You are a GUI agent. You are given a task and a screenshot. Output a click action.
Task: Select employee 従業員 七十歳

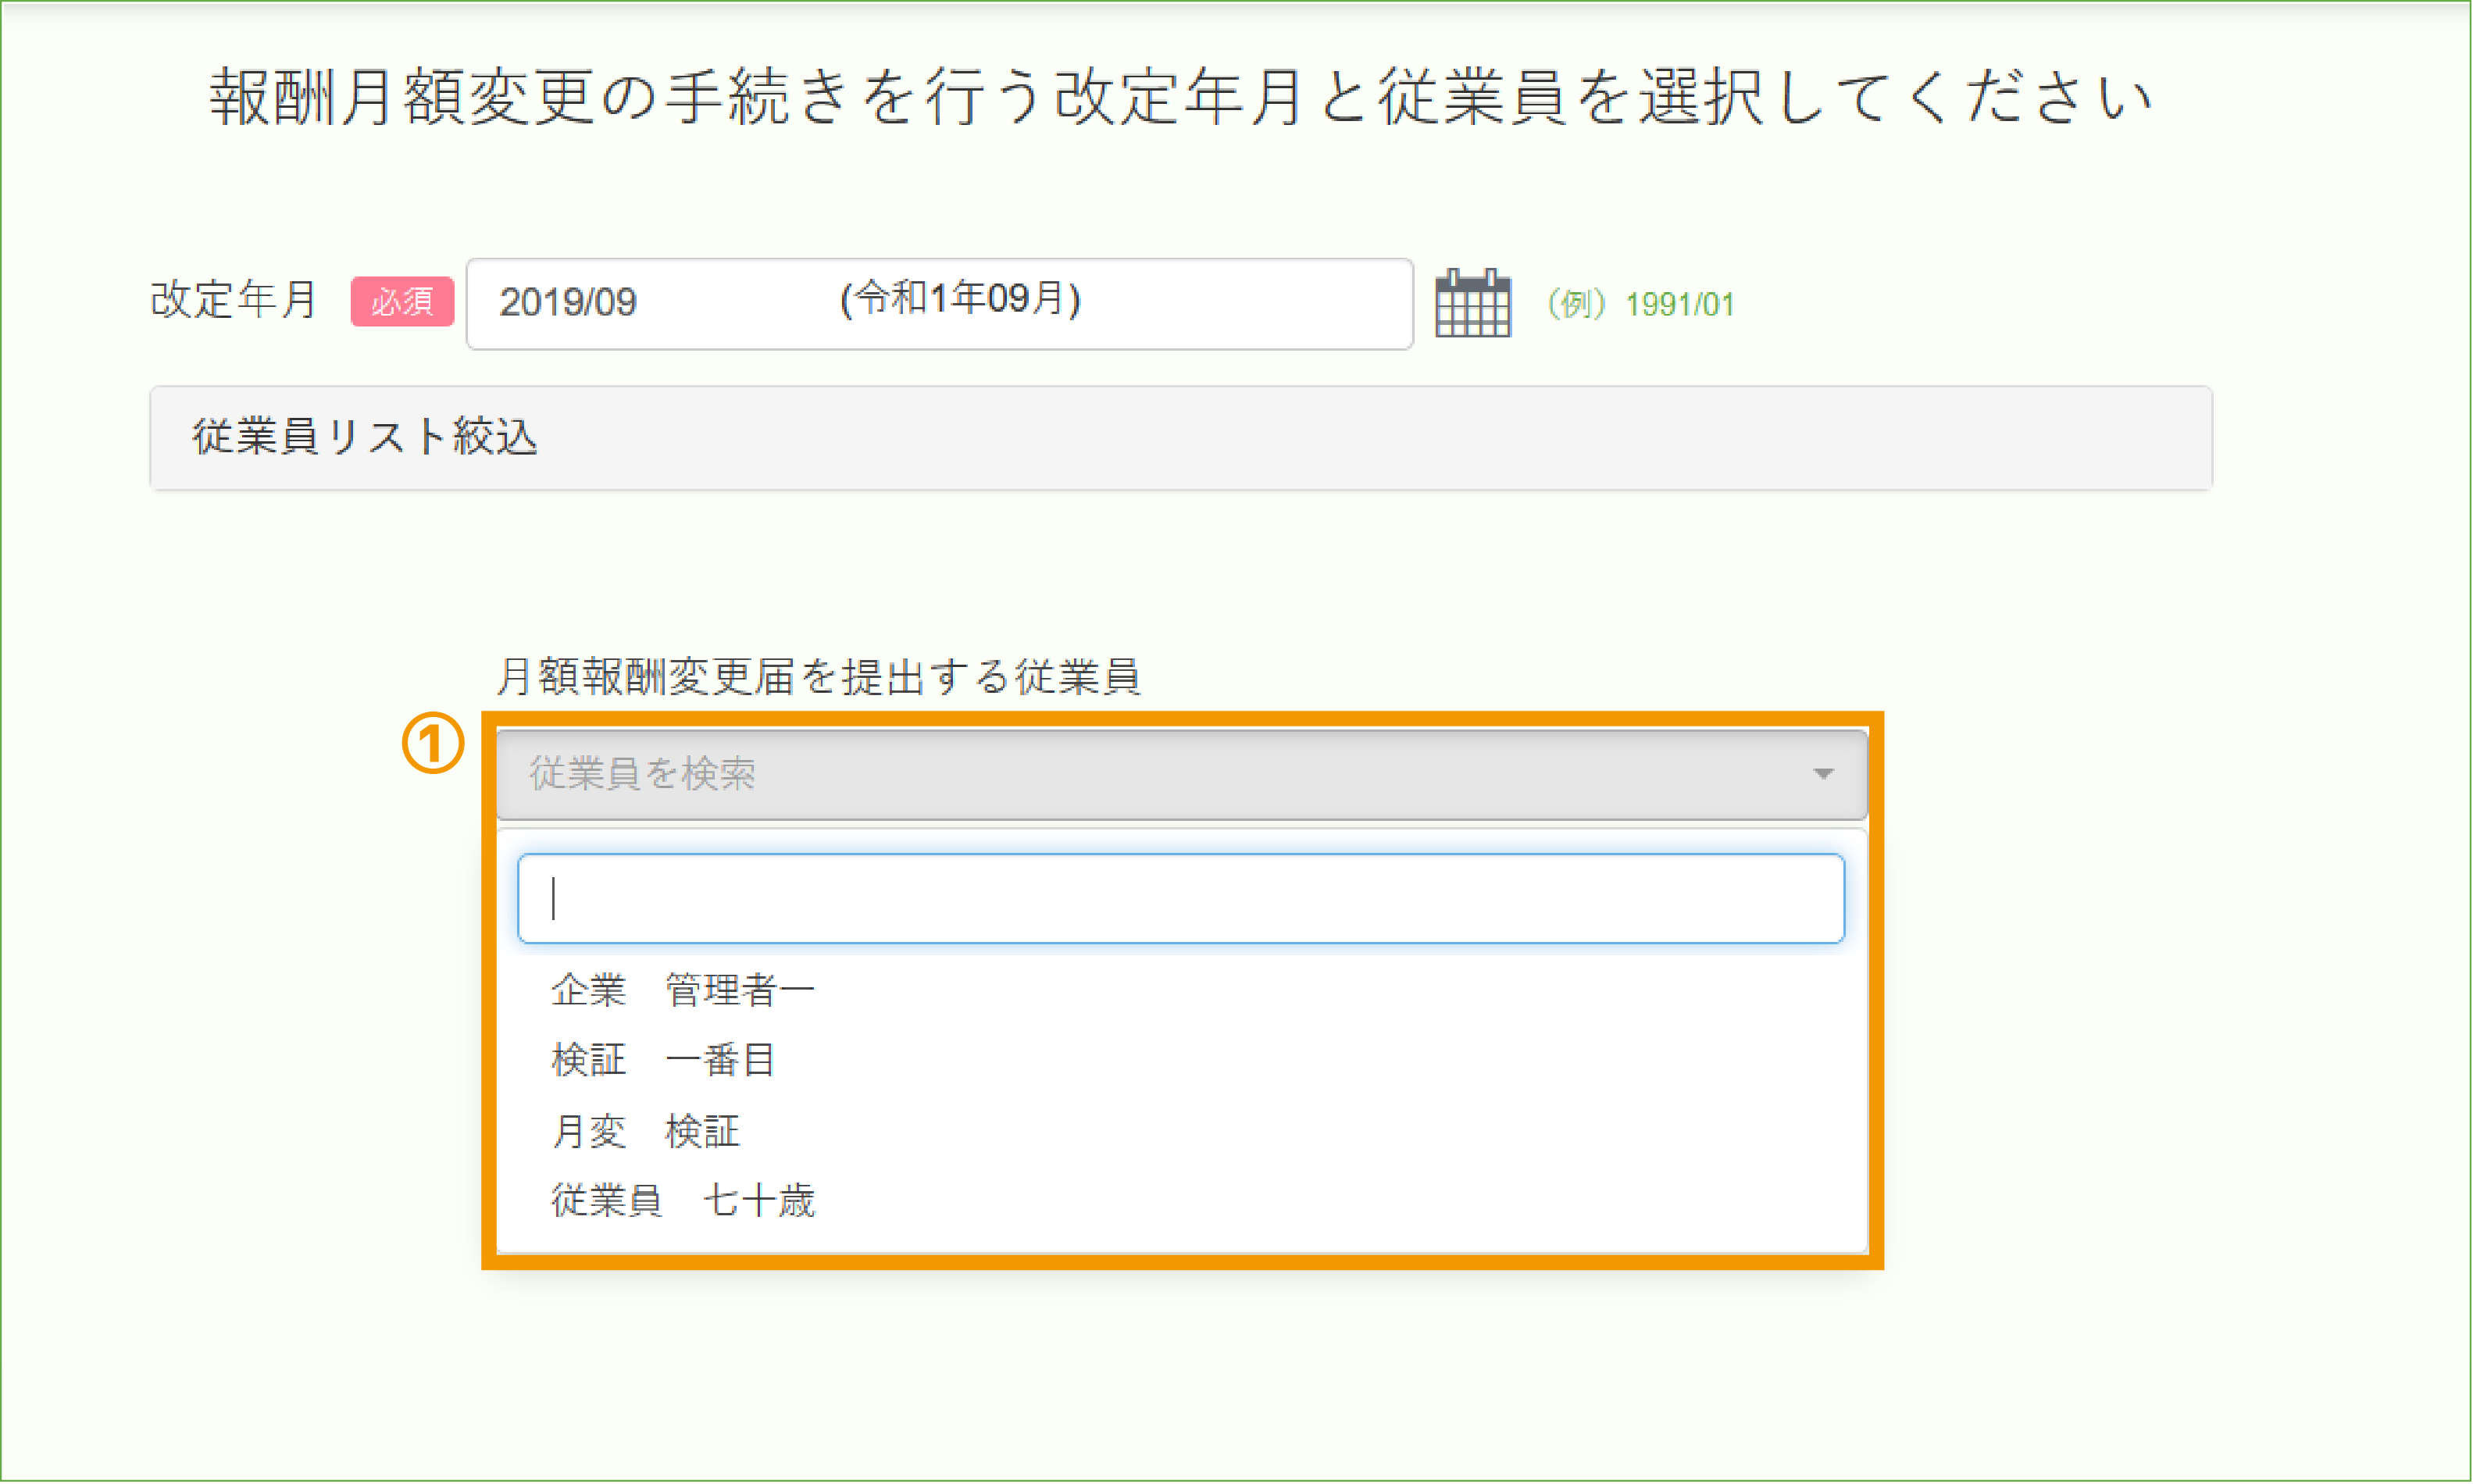(x=1182, y=1201)
